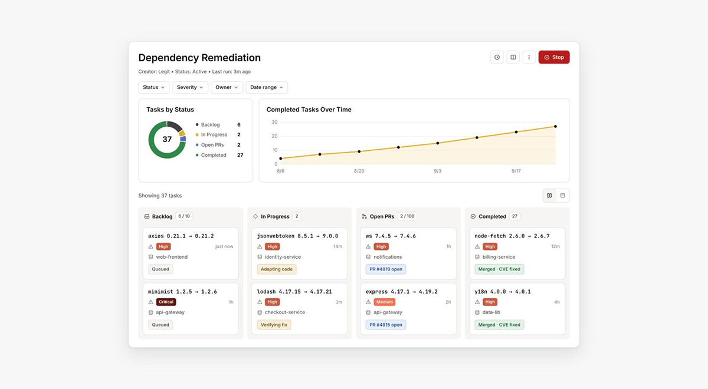Click repository icon beside notifications
This screenshot has height=389, width=708.
[x=369, y=257]
